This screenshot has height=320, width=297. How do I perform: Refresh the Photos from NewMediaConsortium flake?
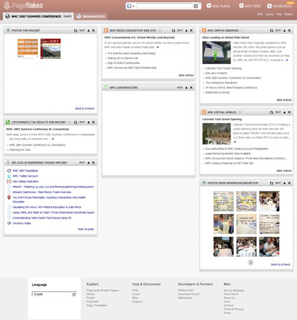tap(271, 183)
